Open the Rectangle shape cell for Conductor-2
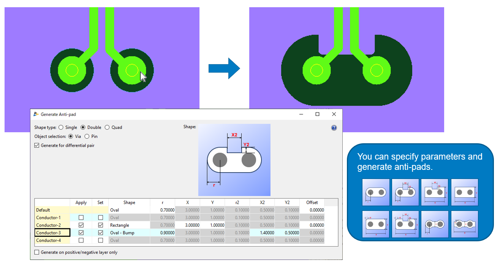The image size is (500, 266). (129, 225)
